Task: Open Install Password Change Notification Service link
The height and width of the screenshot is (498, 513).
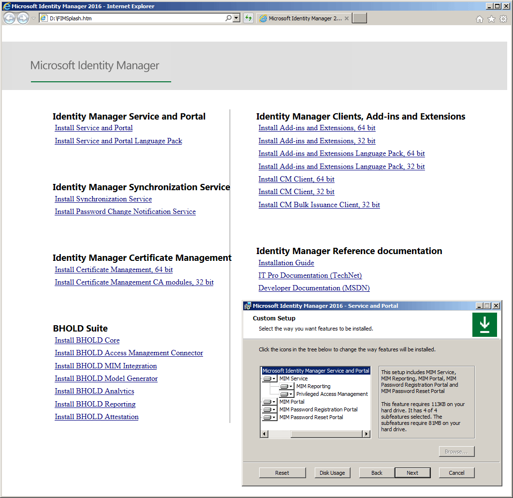Action: (125, 212)
